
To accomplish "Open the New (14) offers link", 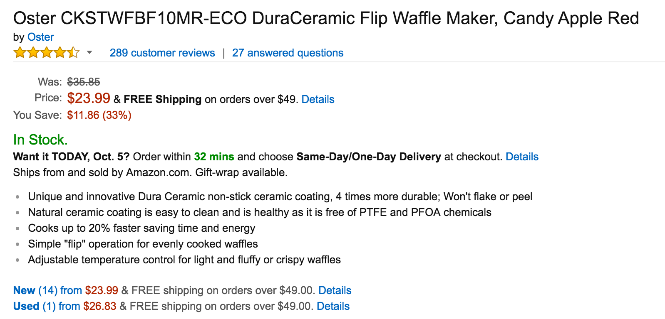I will tap(47, 290).
